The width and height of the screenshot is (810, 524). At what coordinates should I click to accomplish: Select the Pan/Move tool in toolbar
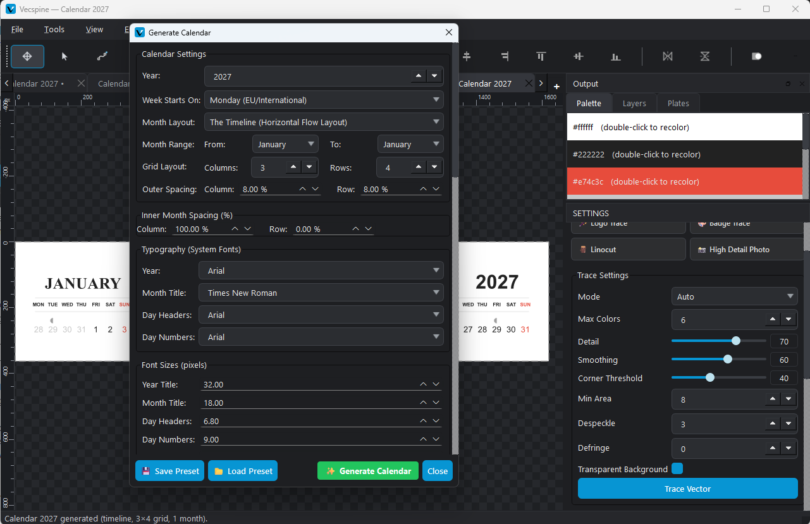(27, 56)
